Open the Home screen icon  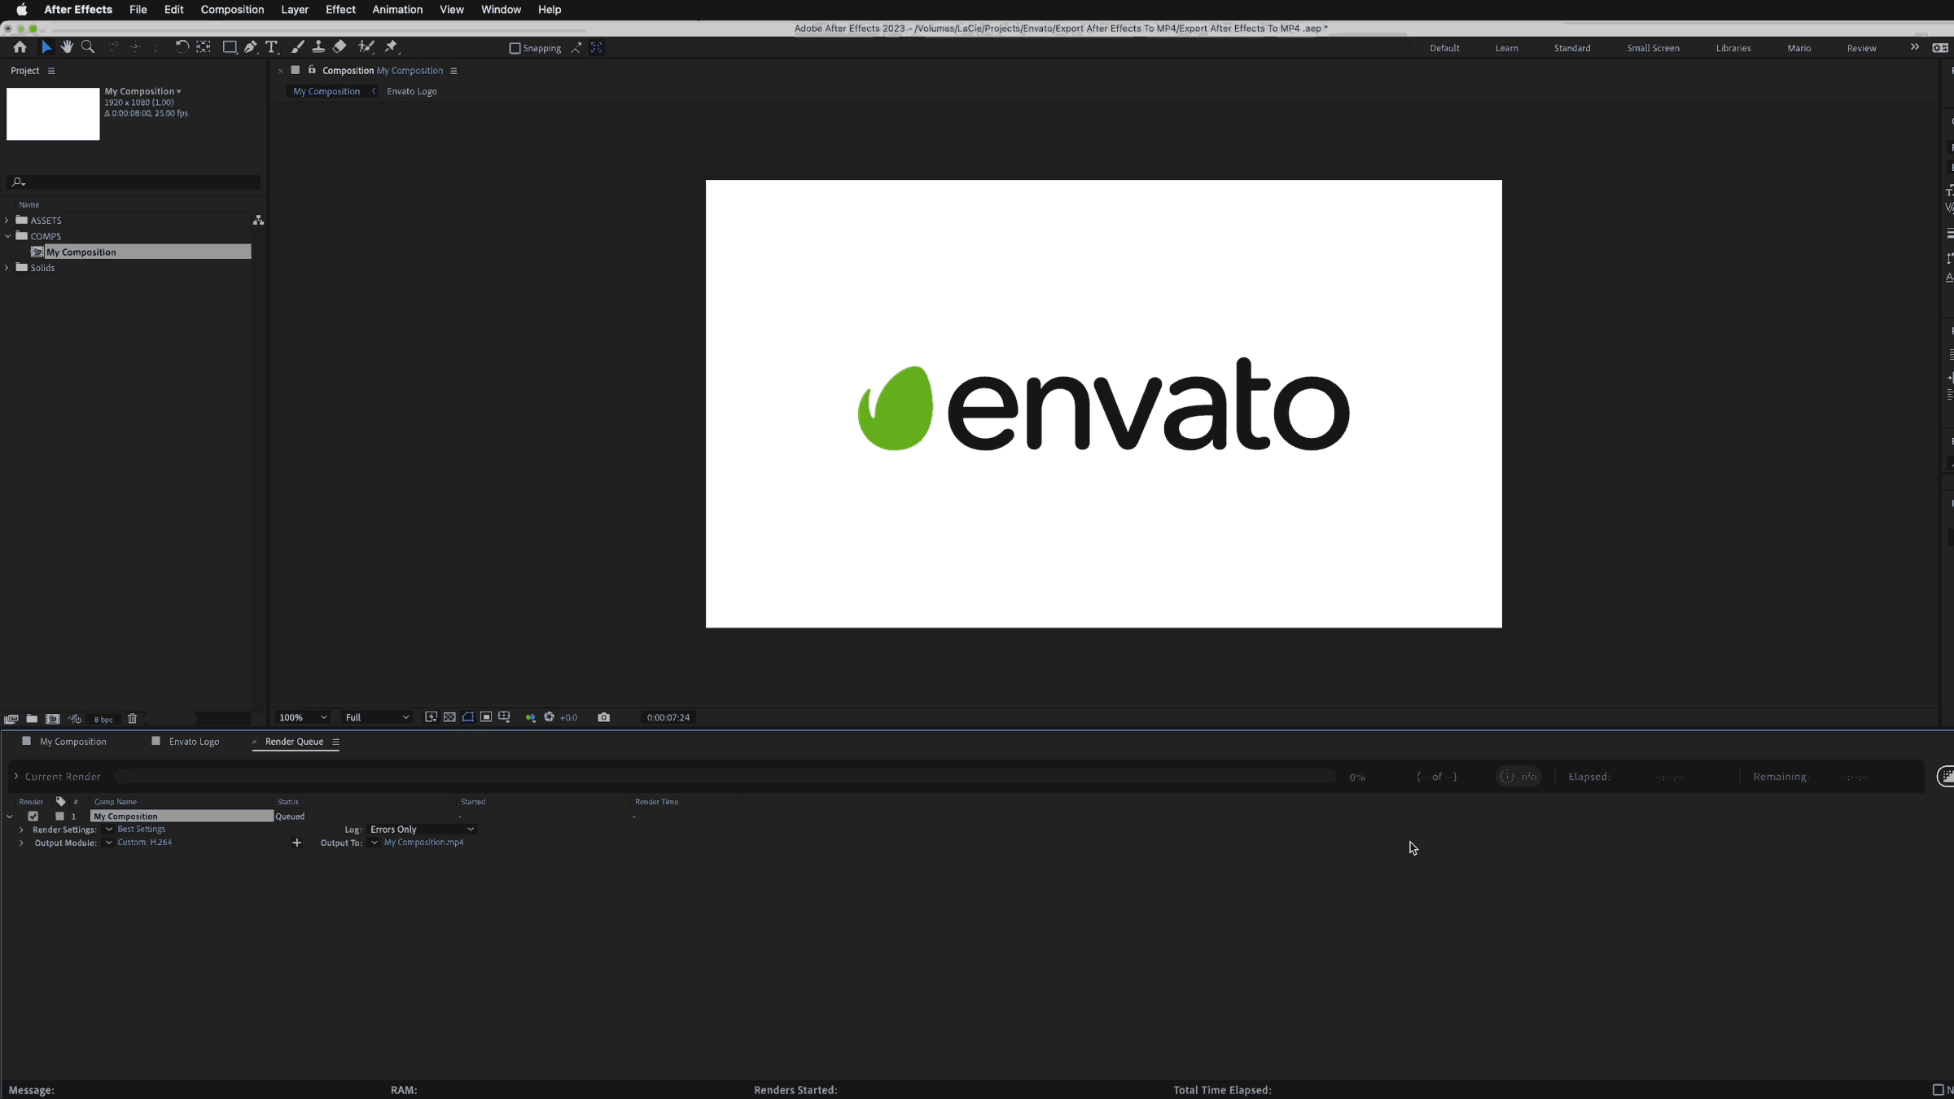coord(20,46)
